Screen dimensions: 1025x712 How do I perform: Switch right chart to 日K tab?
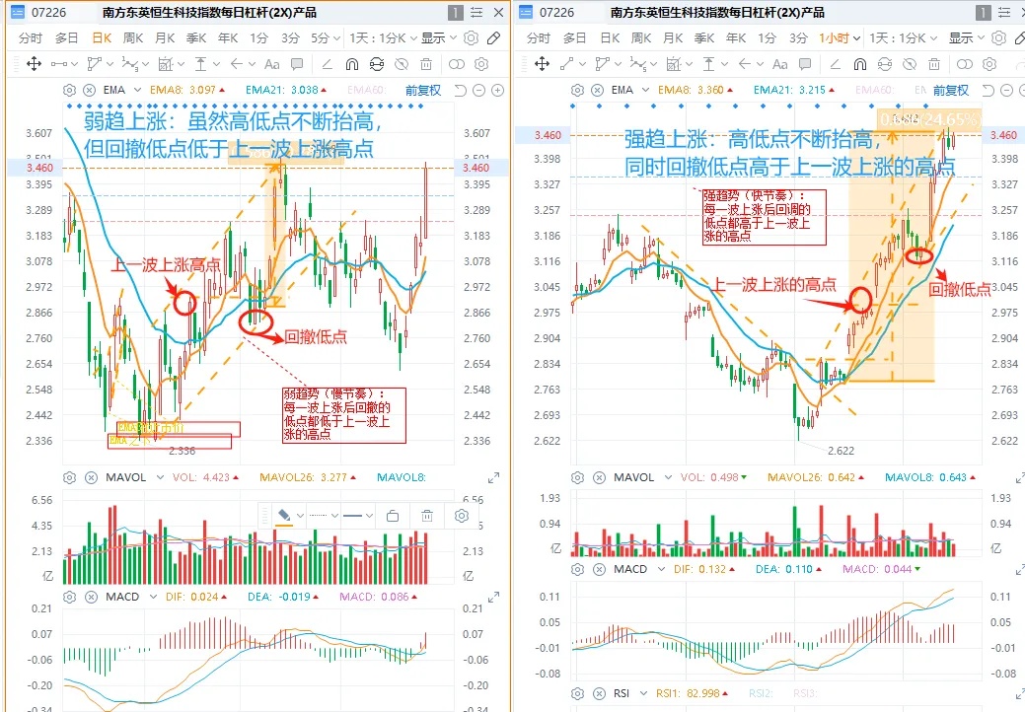[x=610, y=37]
